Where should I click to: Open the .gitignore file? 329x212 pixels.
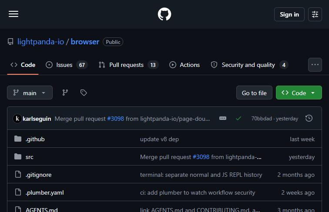[x=39, y=175]
